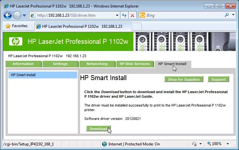Click the printer name and IP 192.168.1.23 line
Image resolution: width=239 pixels, height=150 pixels.
pos(47,56)
